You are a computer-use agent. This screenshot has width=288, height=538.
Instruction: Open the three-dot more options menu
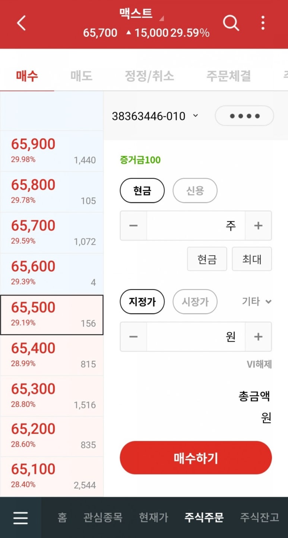[263, 23]
